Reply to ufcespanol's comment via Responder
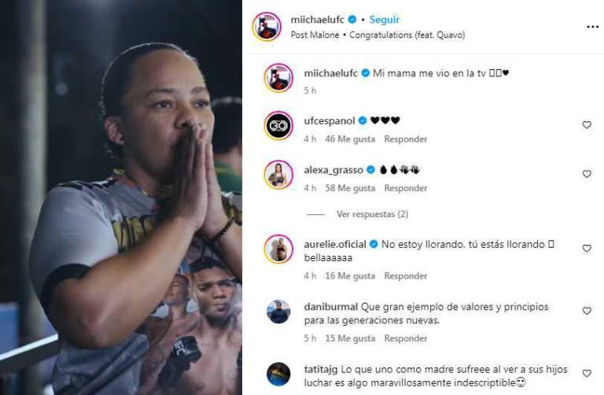The image size is (604, 395). coord(406,139)
